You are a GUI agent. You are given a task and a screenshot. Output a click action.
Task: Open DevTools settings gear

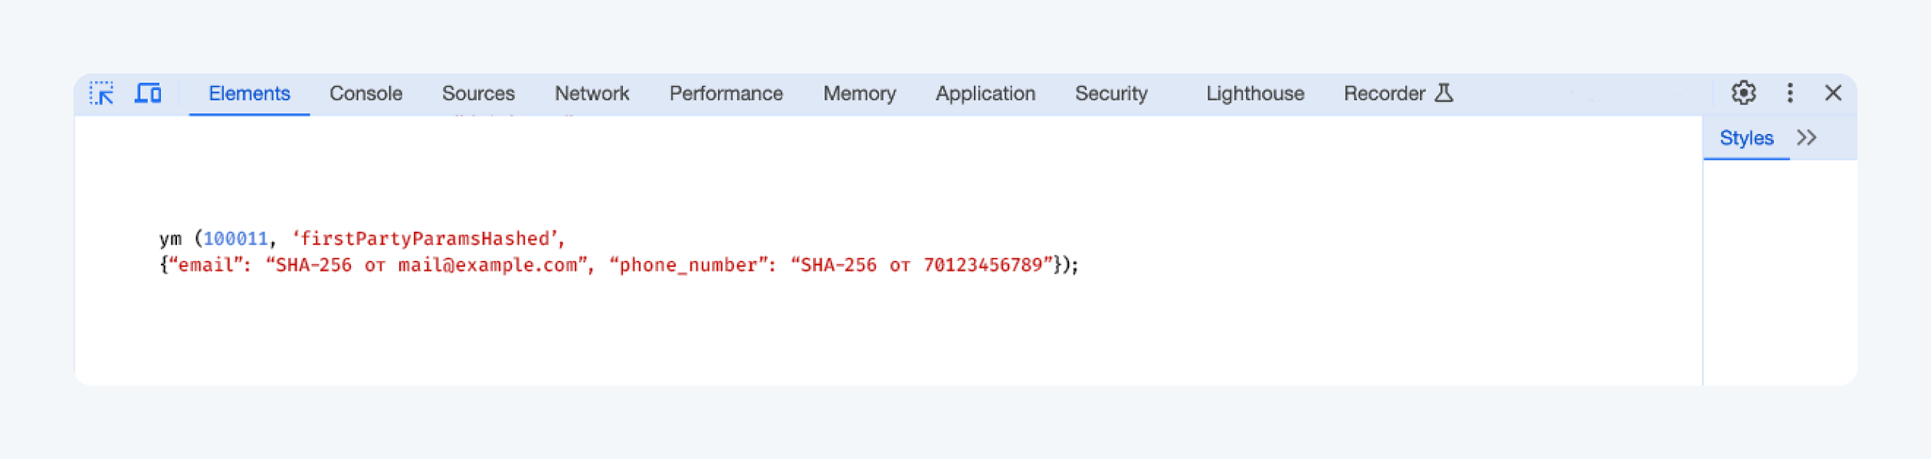pyautogui.click(x=1743, y=93)
